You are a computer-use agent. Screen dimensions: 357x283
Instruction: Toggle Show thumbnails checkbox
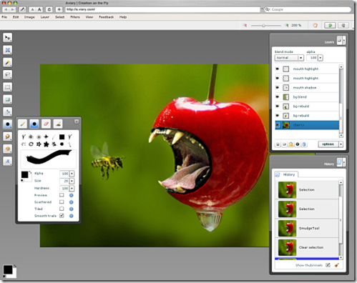click(328, 265)
